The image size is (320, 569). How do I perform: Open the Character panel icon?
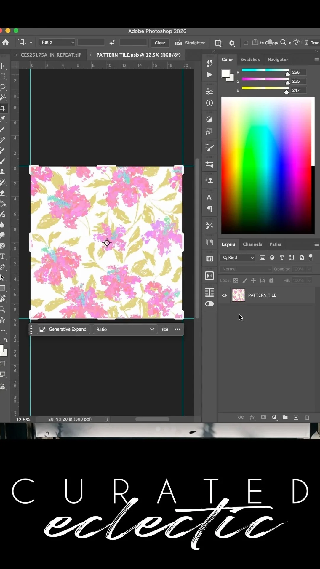209,197
